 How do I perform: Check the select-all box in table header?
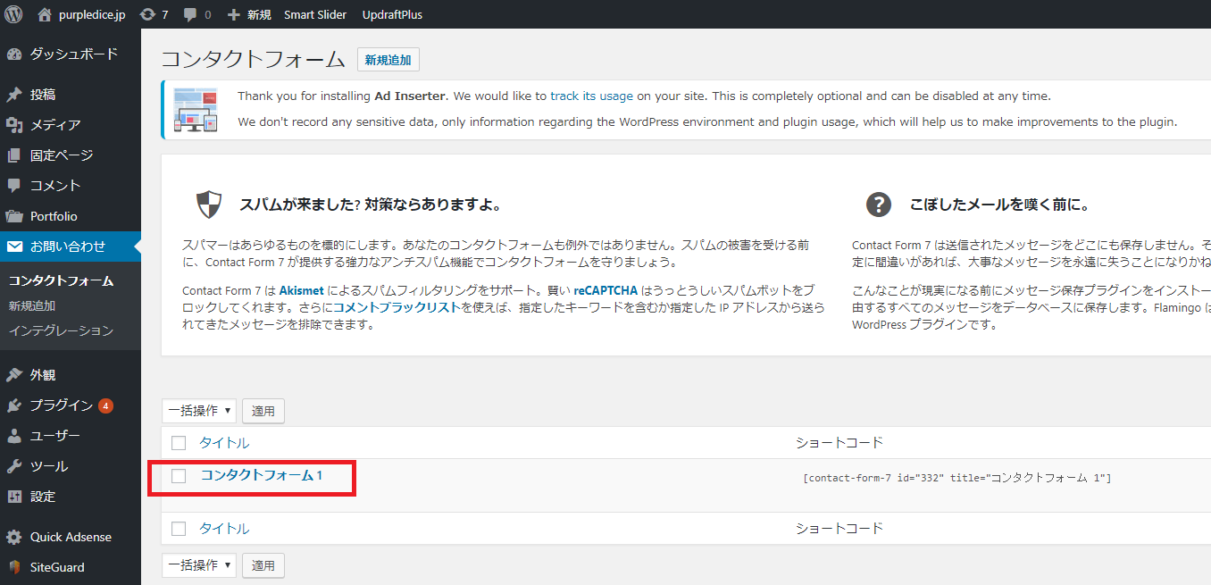click(179, 443)
